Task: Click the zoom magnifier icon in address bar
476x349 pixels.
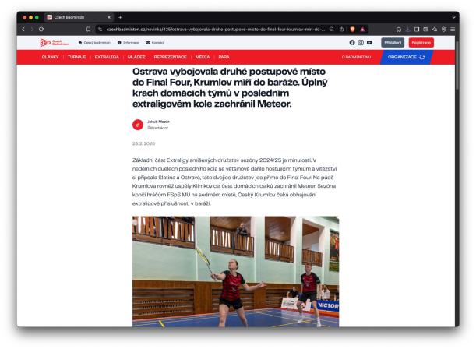Action: pos(332,30)
